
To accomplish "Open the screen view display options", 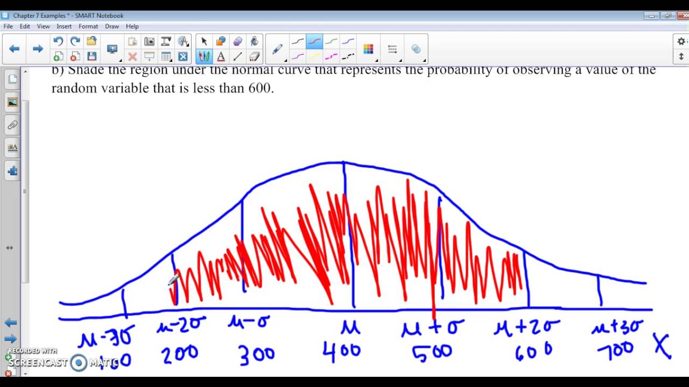I will [113, 49].
